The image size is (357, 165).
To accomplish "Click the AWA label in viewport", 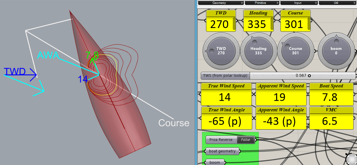I will click(48, 55).
